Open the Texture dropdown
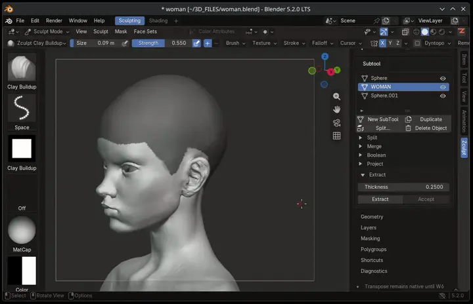 tap(264, 43)
